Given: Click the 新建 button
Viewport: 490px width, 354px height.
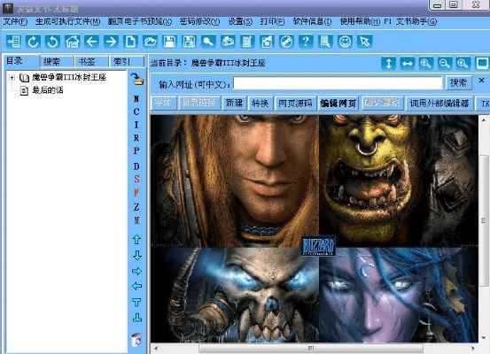Looking at the screenshot, I should [x=235, y=103].
